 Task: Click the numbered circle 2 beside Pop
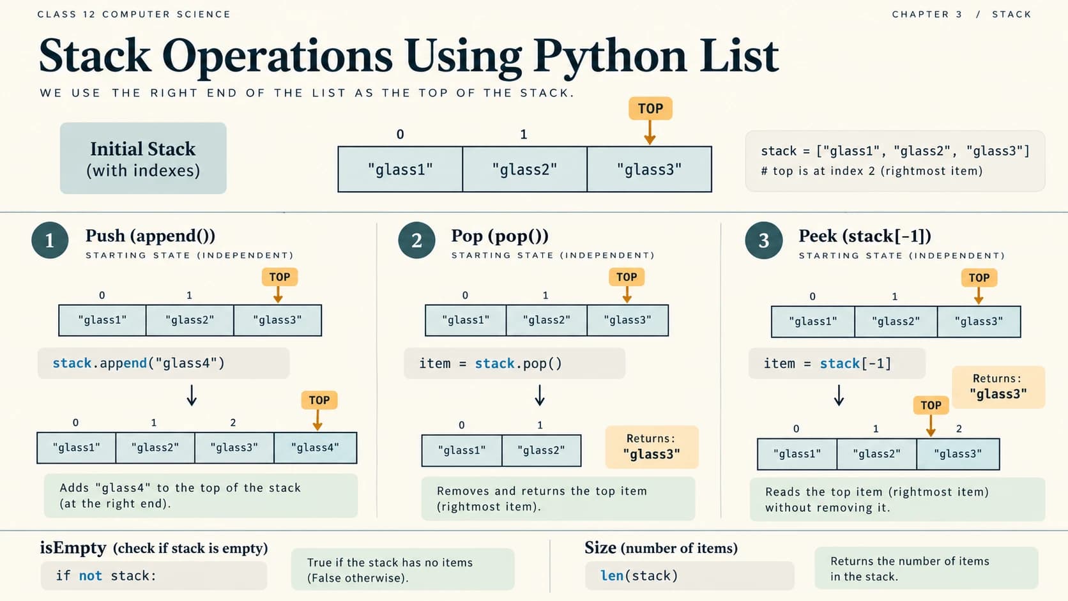pos(416,240)
